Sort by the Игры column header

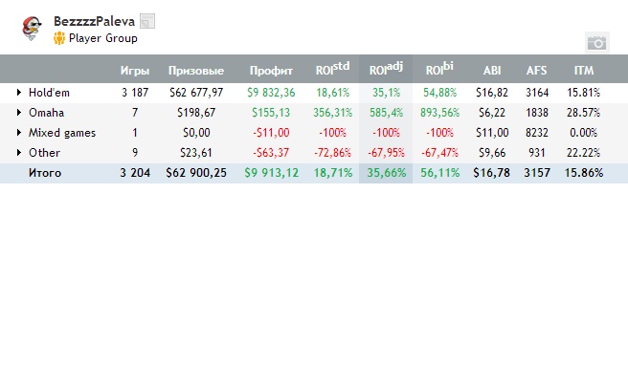[x=135, y=71]
